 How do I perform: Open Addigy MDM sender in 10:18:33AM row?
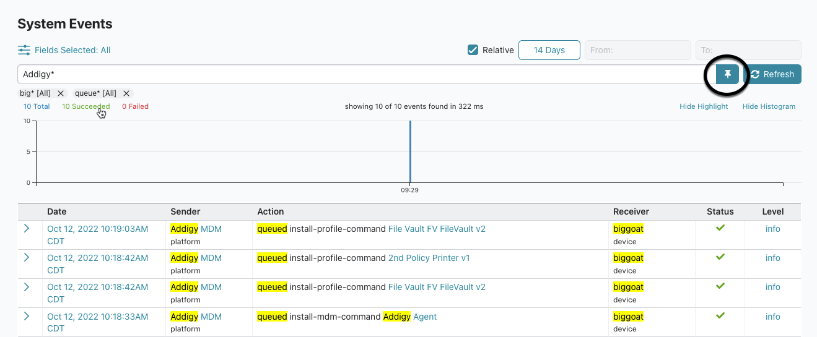196,317
